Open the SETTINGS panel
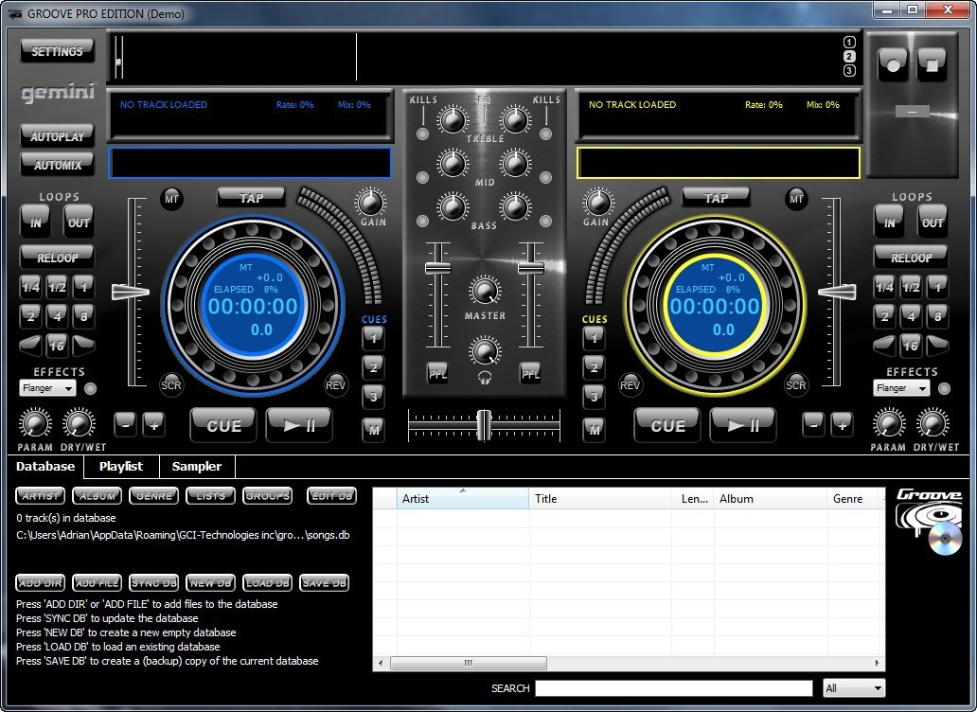The width and height of the screenshot is (977, 712). tap(57, 50)
